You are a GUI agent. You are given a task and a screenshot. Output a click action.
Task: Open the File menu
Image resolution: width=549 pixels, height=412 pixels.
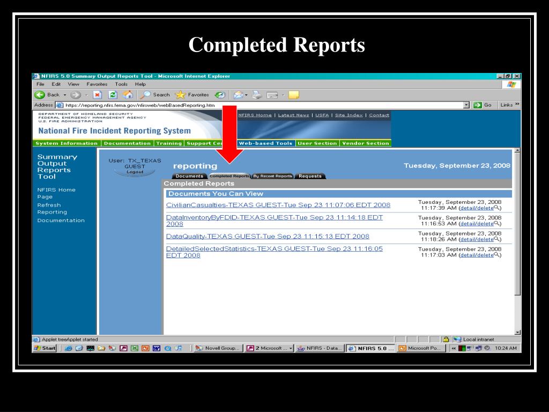(41, 84)
